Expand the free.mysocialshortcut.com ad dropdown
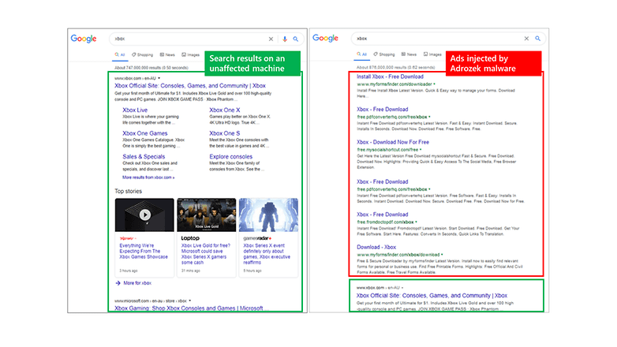Image resolution: width=617 pixels, height=347 pixels. [x=421, y=150]
